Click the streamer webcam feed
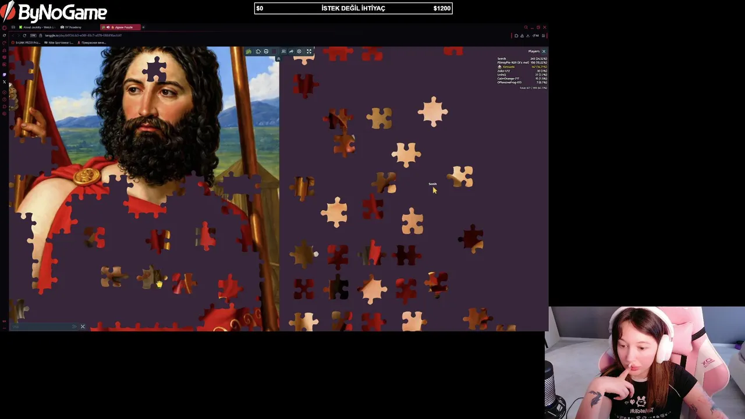 tap(645, 363)
